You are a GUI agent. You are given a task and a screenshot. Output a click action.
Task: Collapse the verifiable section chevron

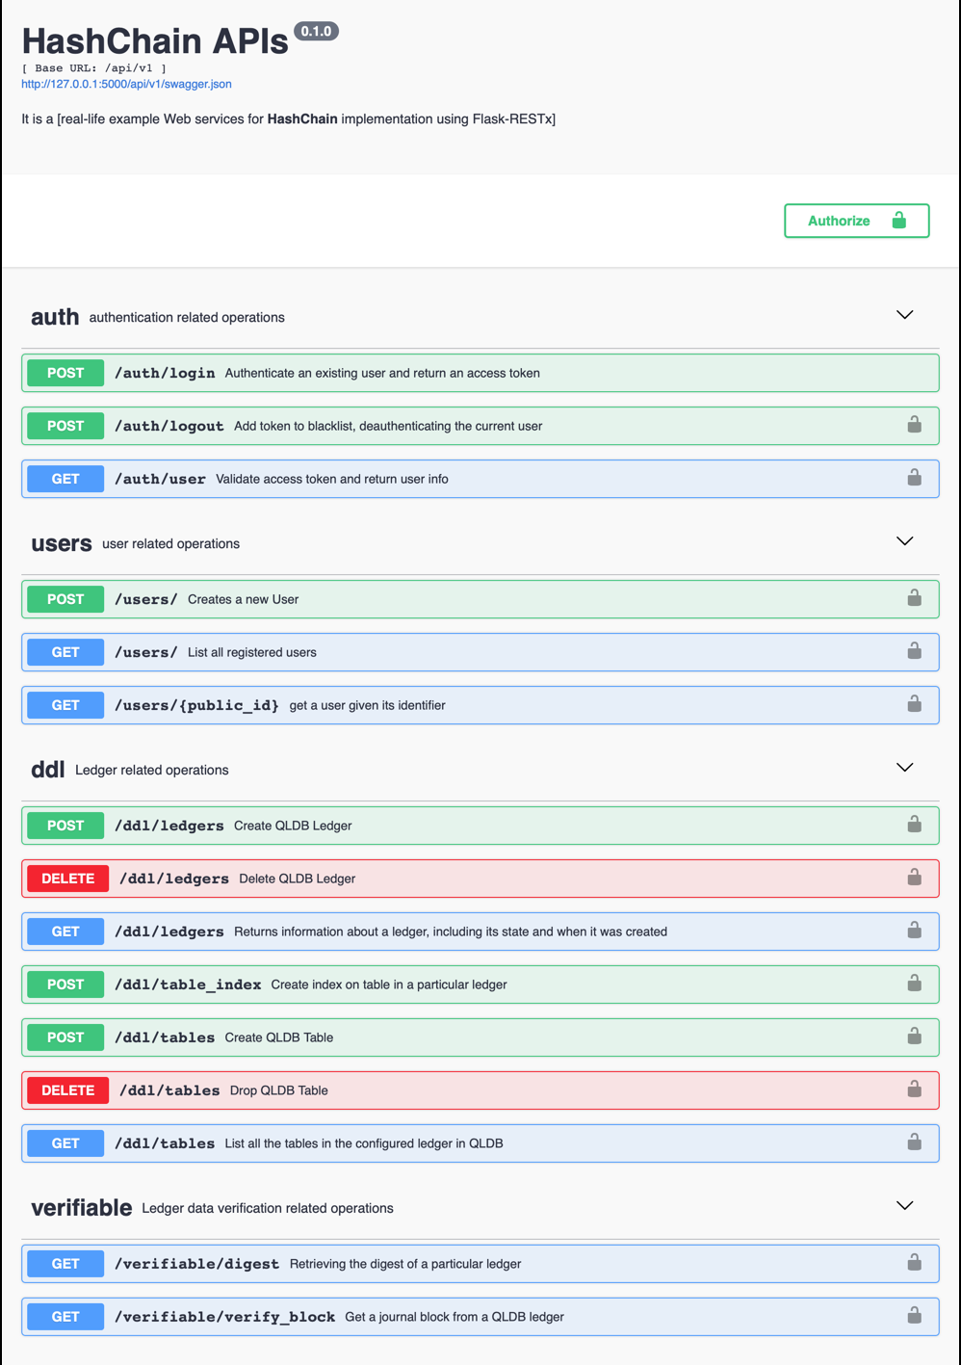tap(904, 1206)
